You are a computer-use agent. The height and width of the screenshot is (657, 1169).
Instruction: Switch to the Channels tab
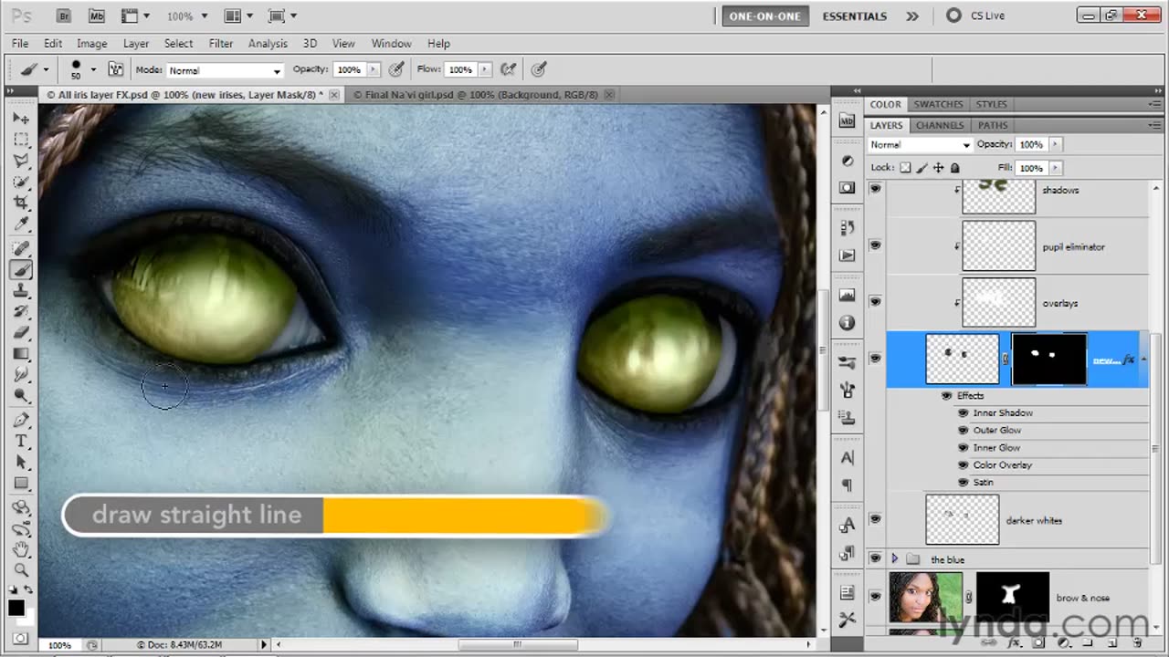pyautogui.click(x=939, y=125)
